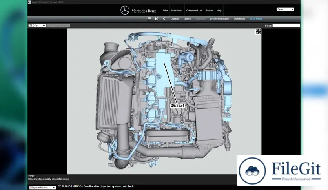Click the engine 3D model image
Screen dimensions: 328x190
tap(164, 101)
